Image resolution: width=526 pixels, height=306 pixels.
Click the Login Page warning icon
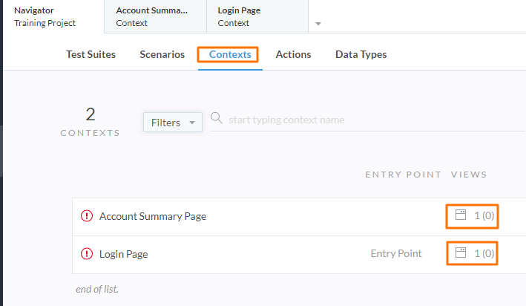point(87,253)
